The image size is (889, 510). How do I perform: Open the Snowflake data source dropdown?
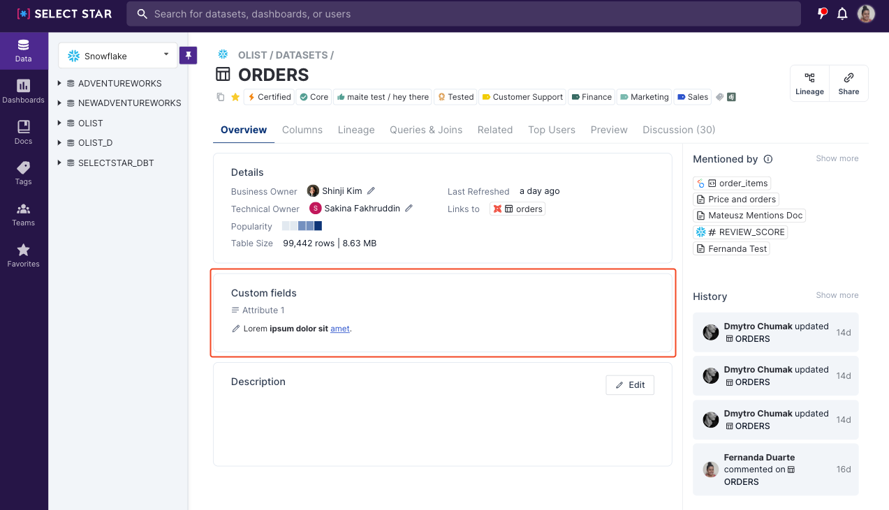coord(117,56)
